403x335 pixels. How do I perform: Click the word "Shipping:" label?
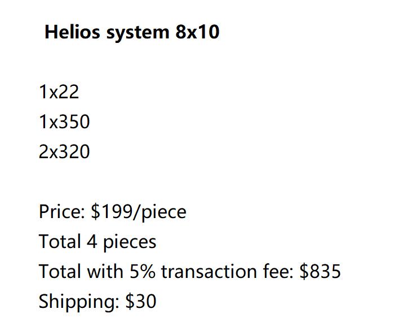(x=79, y=302)
